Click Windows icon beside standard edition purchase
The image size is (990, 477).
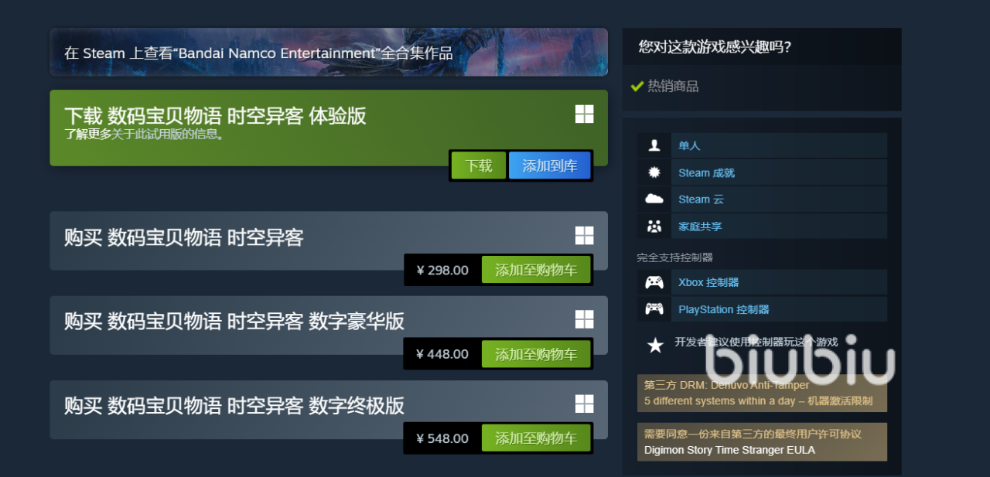point(584,236)
